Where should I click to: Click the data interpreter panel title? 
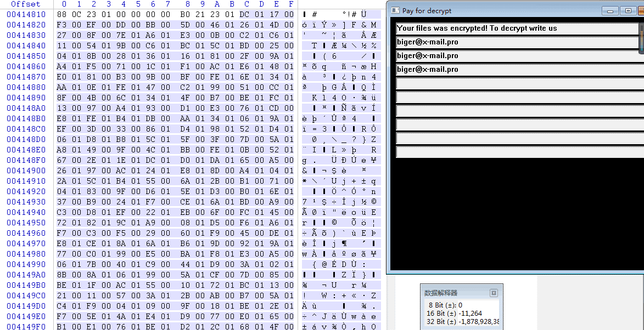441,293
